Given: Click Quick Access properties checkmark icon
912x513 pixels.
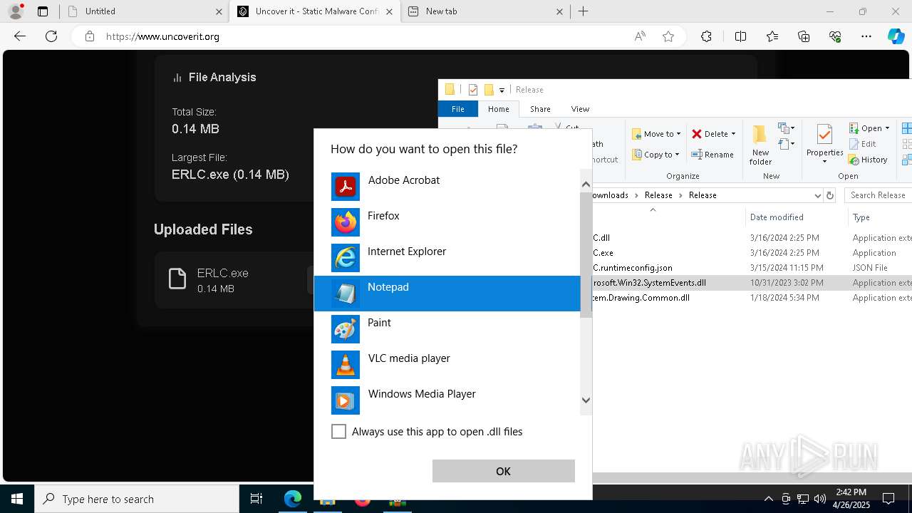Looking at the screenshot, I should [x=473, y=90].
